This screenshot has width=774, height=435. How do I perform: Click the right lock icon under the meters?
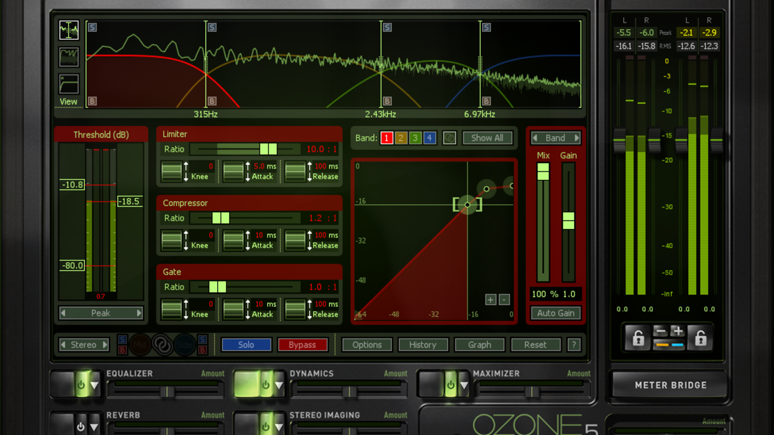pos(700,337)
